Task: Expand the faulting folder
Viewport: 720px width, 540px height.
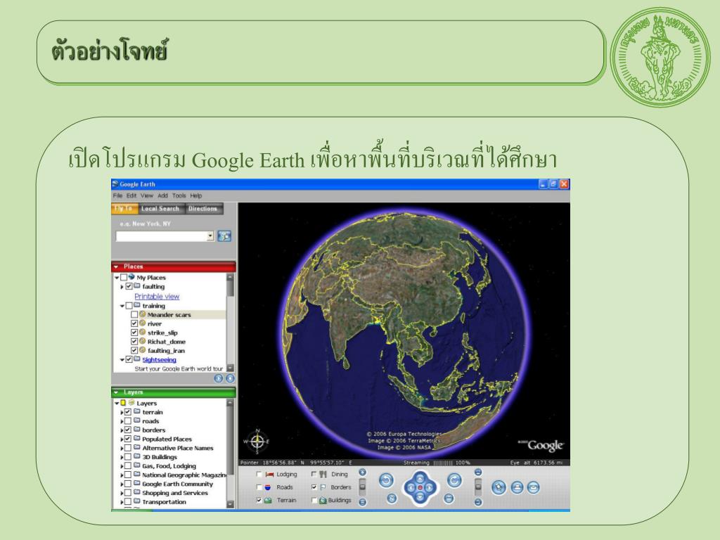Action: tap(122, 287)
